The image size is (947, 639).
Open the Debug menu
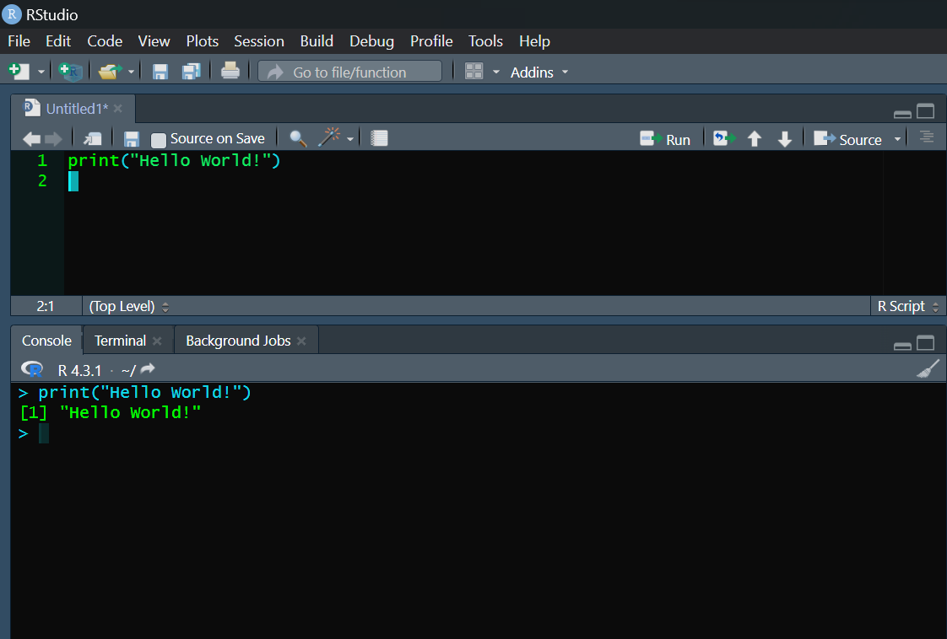[x=371, y=41]
